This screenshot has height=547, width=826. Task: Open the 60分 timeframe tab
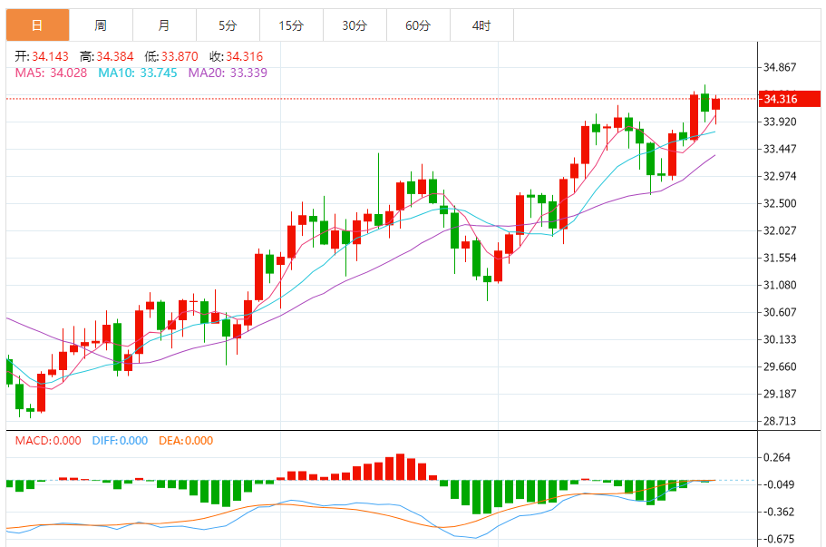click(418, 24)
